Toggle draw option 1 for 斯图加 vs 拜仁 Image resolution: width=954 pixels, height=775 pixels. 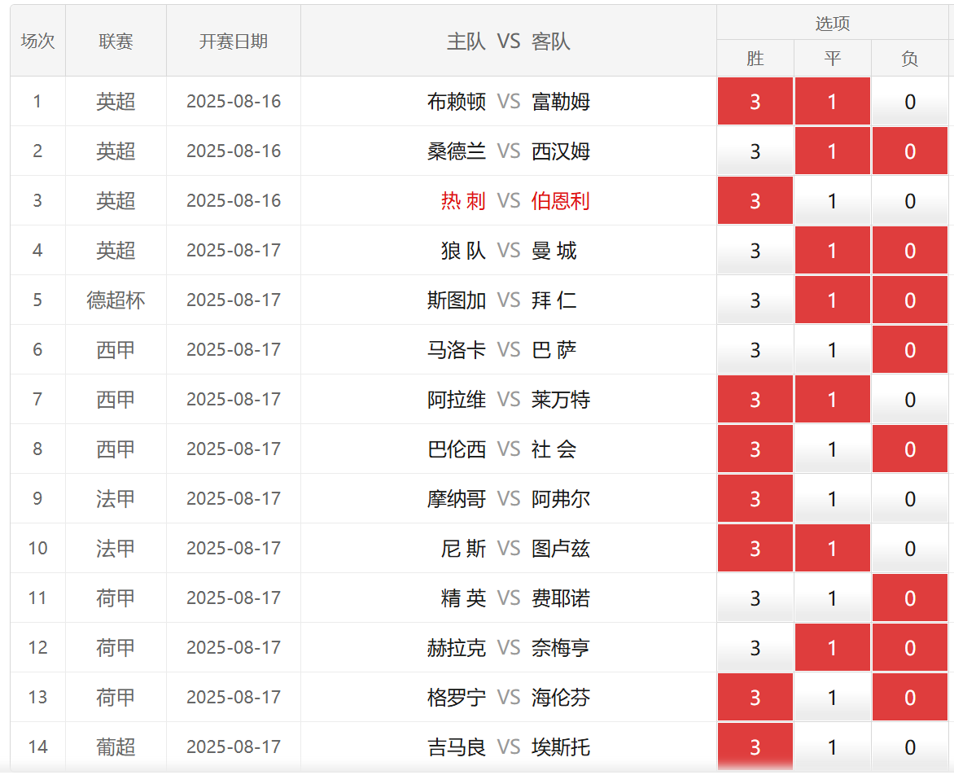(x=833, y=300)
